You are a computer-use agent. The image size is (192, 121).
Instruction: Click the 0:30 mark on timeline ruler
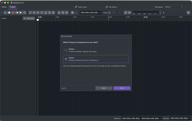[145, 17]
